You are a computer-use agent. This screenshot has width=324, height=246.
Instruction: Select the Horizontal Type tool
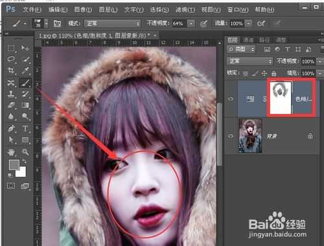pyautogui.click(x=25, y=129)
